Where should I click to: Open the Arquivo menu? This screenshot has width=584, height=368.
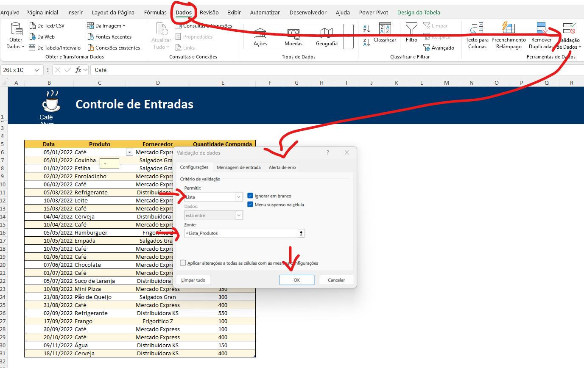[10, 12]
